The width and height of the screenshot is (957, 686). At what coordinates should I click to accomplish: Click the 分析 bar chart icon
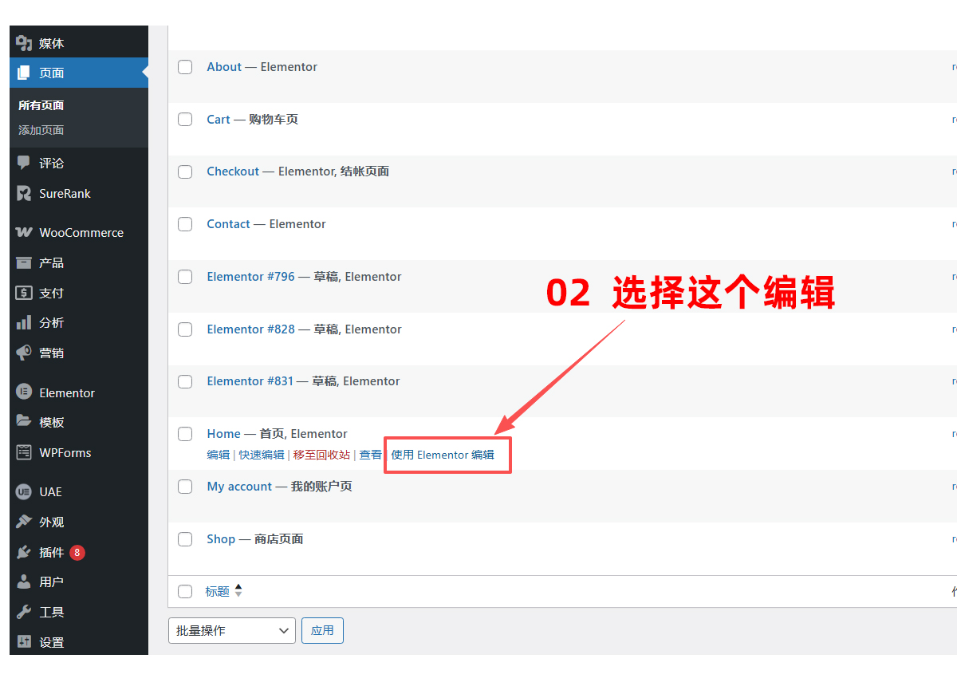pos(24,322)
